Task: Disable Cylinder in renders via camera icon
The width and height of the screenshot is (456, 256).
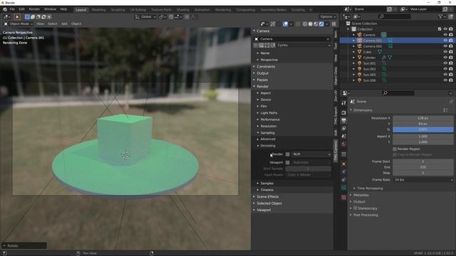Action: tap(451, 58)
